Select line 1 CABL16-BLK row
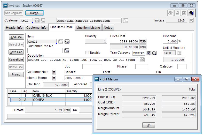 tap(50, 96)
